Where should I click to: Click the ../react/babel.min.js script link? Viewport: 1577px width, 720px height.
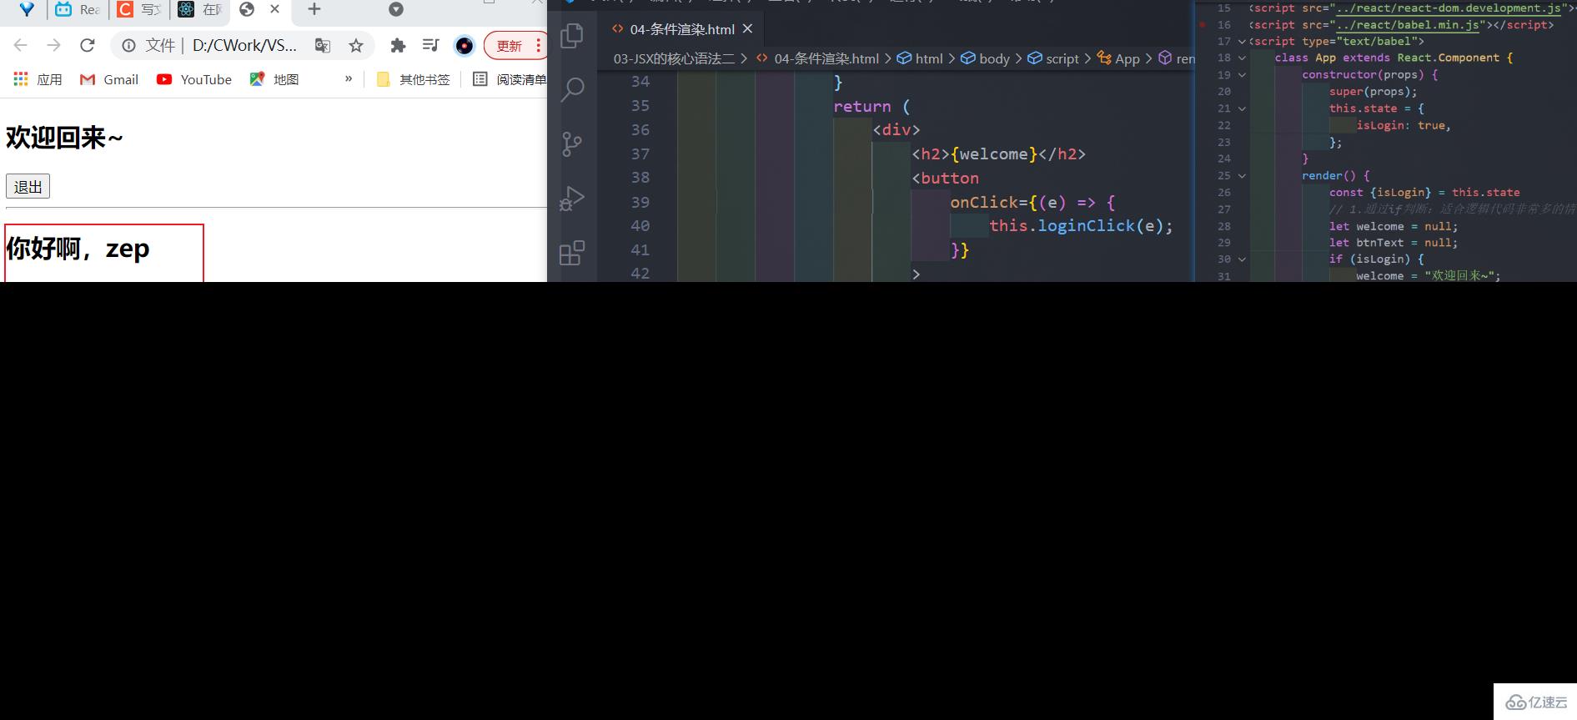coord(1408,25)
